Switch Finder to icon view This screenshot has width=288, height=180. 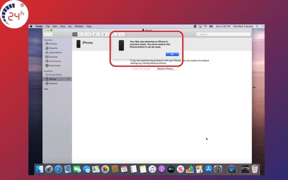75,34
